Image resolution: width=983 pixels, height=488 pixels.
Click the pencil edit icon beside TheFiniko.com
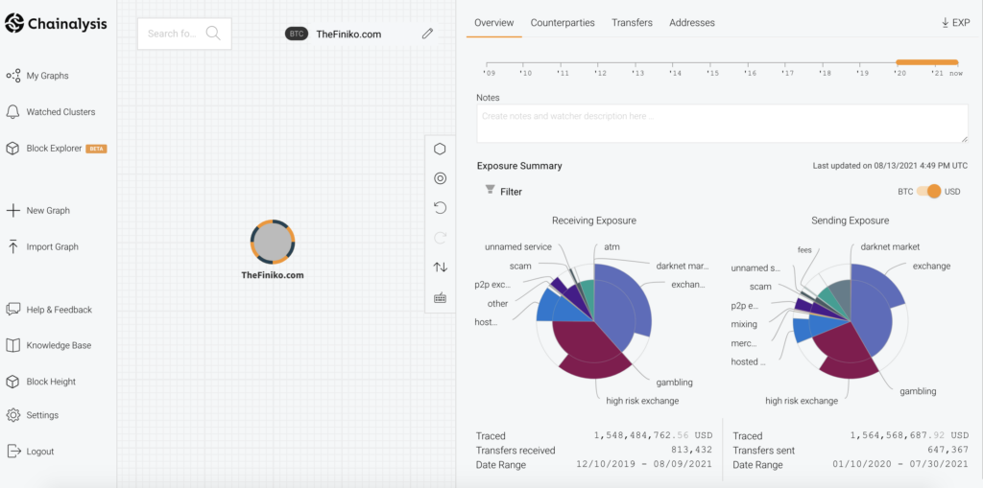click(427, 34)
